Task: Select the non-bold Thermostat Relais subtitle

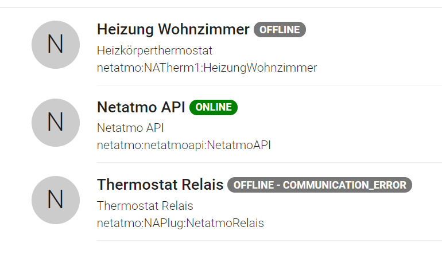Action: coord(145,206)
